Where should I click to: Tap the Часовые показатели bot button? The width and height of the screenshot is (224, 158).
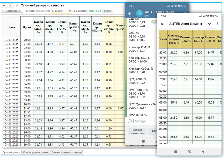click(137, 132)
